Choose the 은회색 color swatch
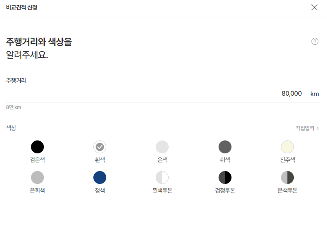 pyautogui.click(x=37, y=177)
